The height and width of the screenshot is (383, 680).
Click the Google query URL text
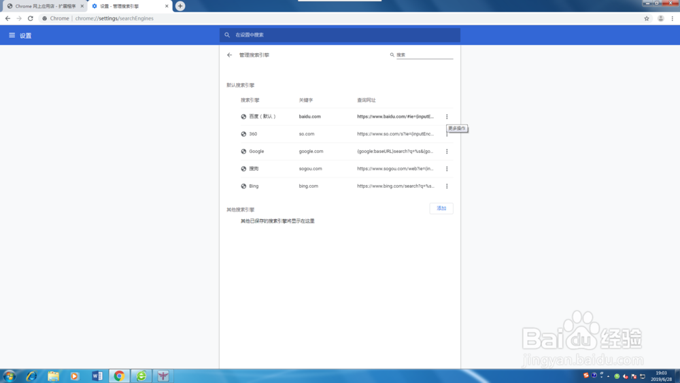395,152
